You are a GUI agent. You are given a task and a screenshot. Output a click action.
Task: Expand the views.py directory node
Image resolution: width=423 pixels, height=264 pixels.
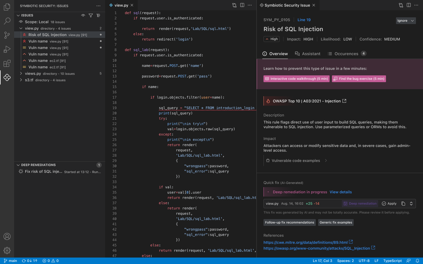click(x=21, y=74)
